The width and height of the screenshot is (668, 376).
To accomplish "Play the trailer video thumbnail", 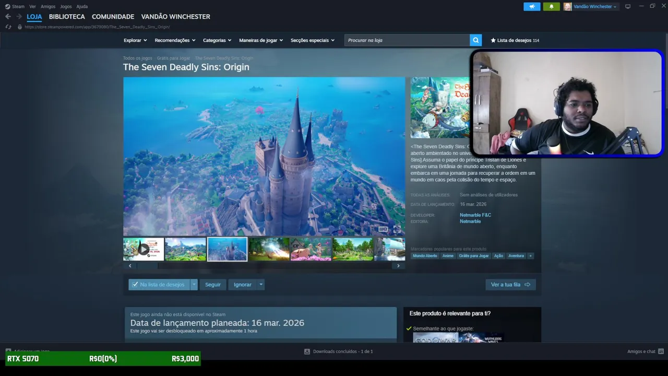I will click(144, 249).
